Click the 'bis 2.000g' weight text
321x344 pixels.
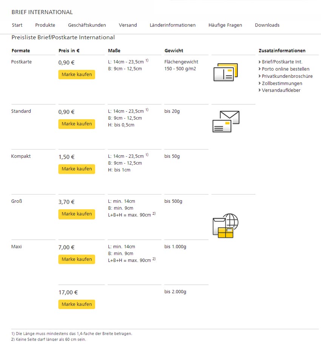[x=175, y=292]
